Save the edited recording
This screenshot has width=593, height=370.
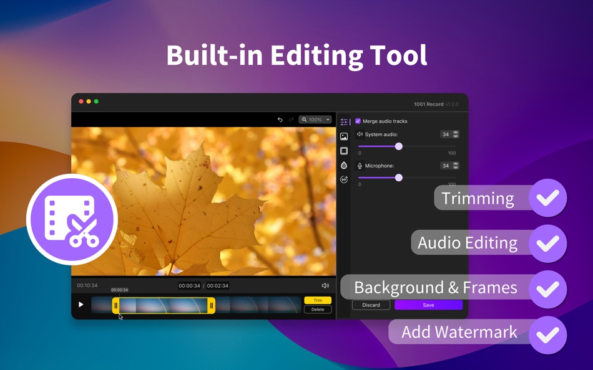(428, 305)
